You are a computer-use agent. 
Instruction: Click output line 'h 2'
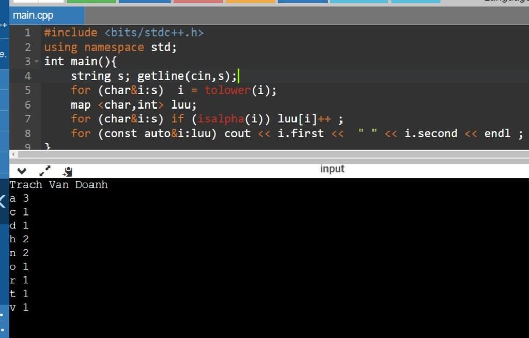pos(19,239)
